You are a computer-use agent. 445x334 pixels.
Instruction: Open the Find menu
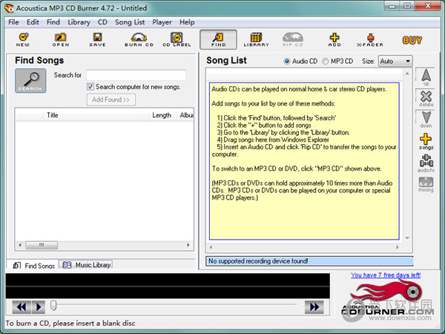click(x=53, y=22)
